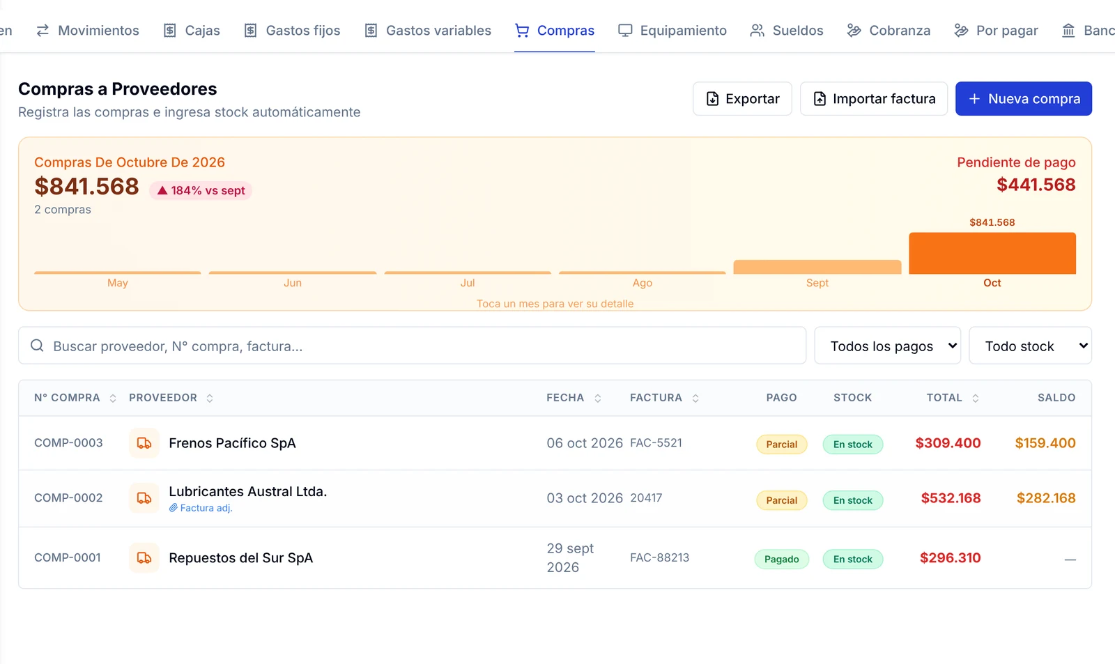Open the Movimientos tab
The height and width of the screenshot is (664, 1115).
point(88,31)
